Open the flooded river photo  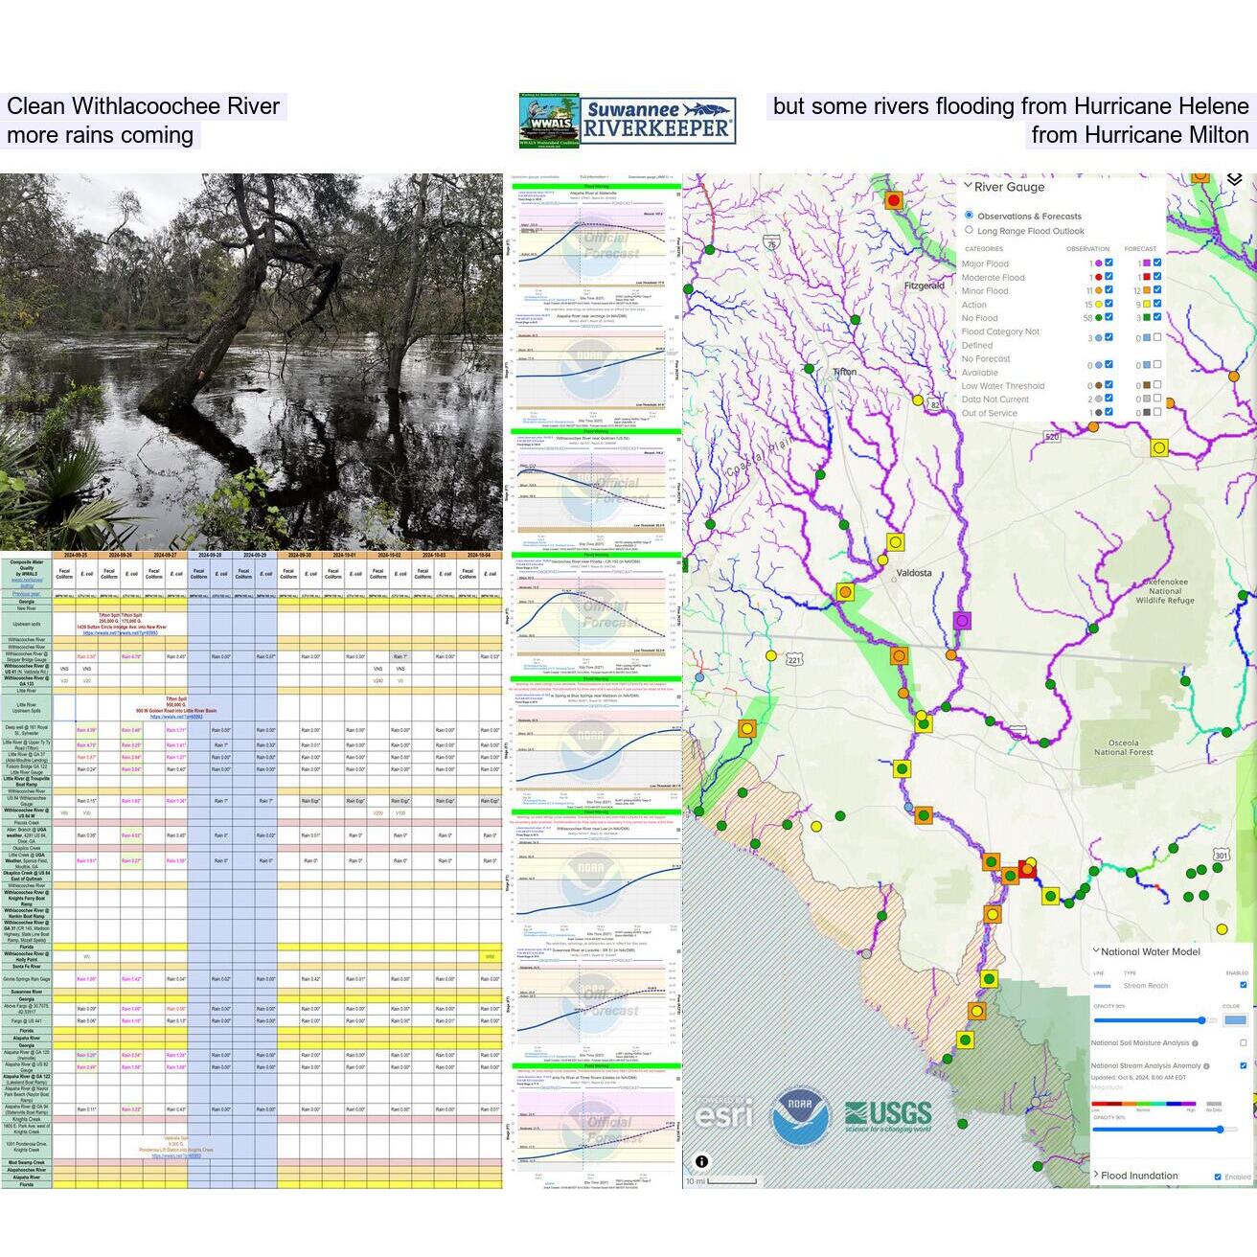pos(251,361)
